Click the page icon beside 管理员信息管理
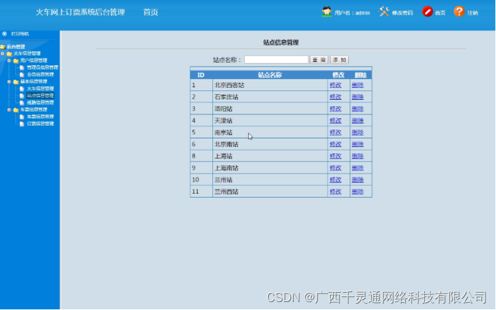 (22, 68)
